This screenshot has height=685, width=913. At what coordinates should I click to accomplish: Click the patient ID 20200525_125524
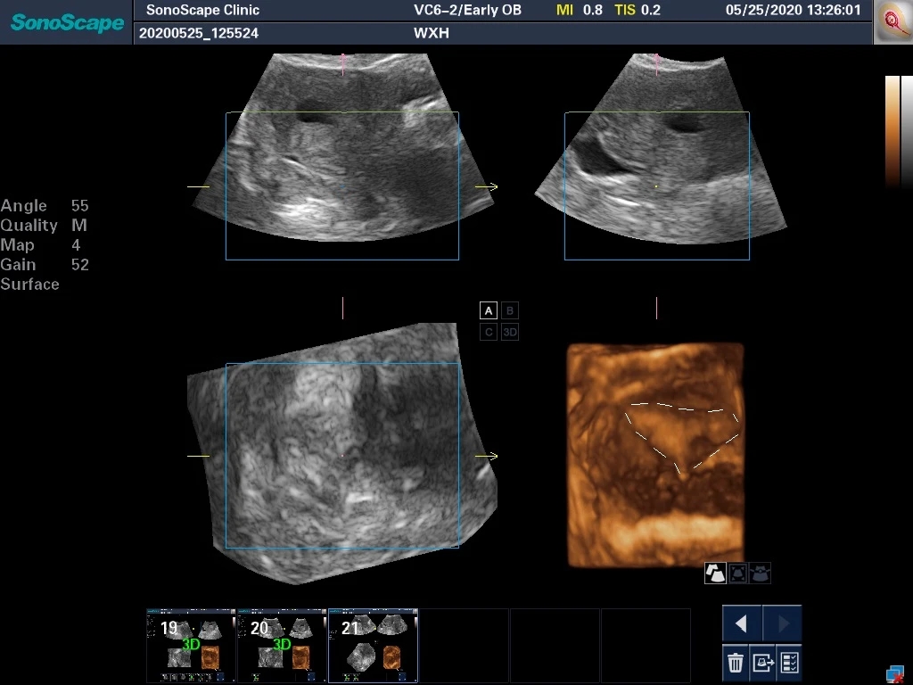(199, 33)
